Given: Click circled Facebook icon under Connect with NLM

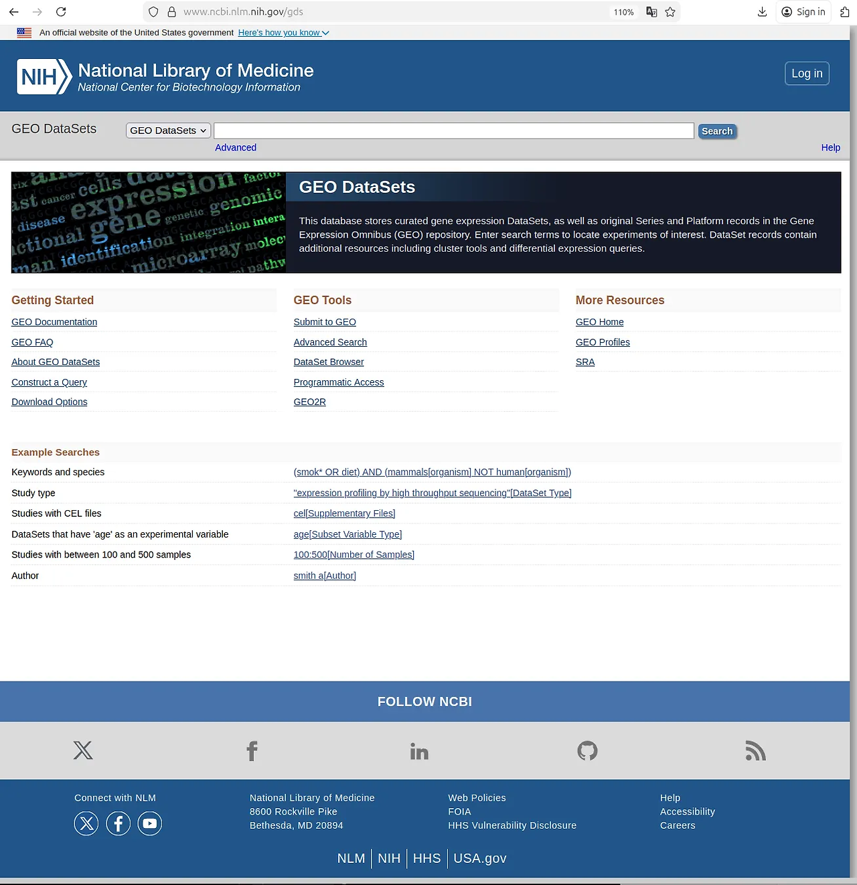Looking at the screenshot, I should tap(119, 823).
